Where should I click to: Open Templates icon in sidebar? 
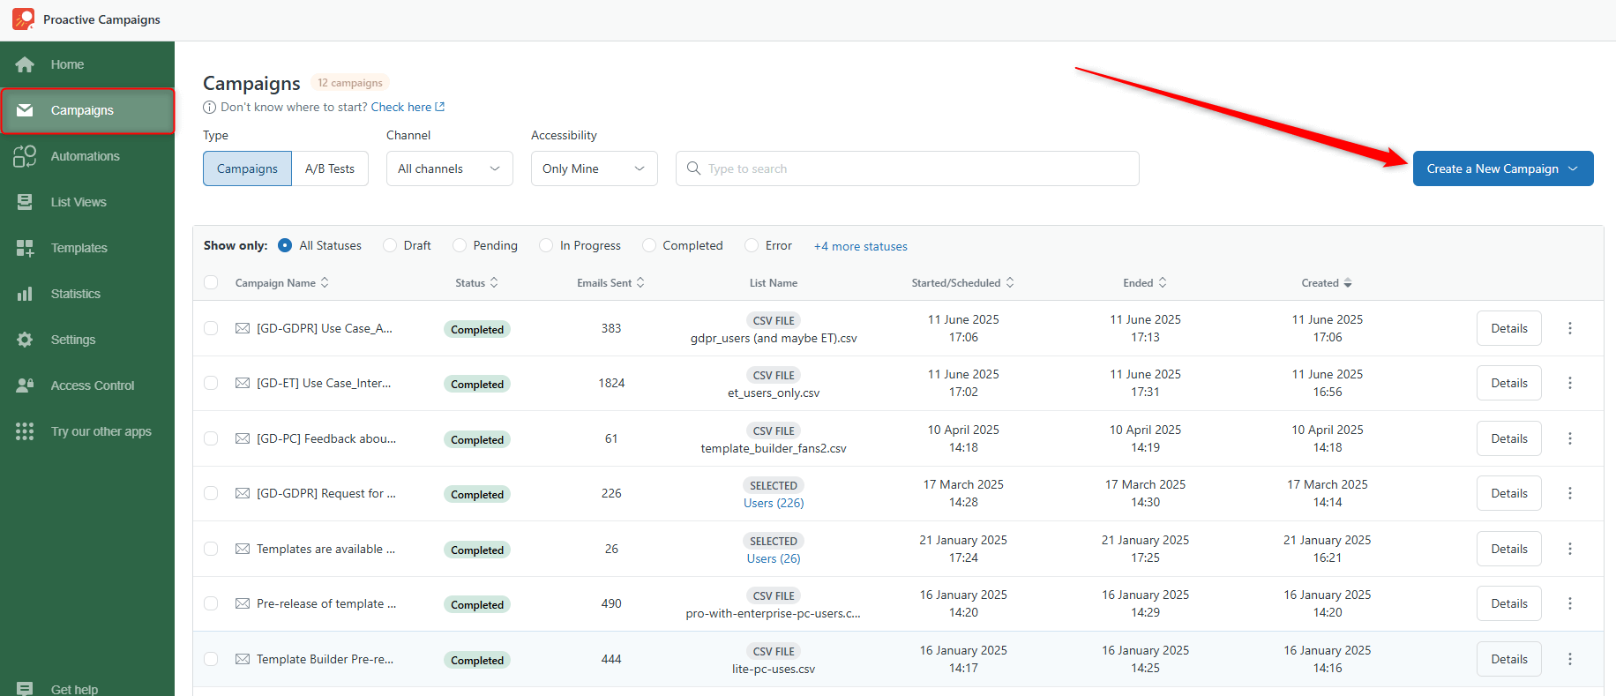pos(25,248)
